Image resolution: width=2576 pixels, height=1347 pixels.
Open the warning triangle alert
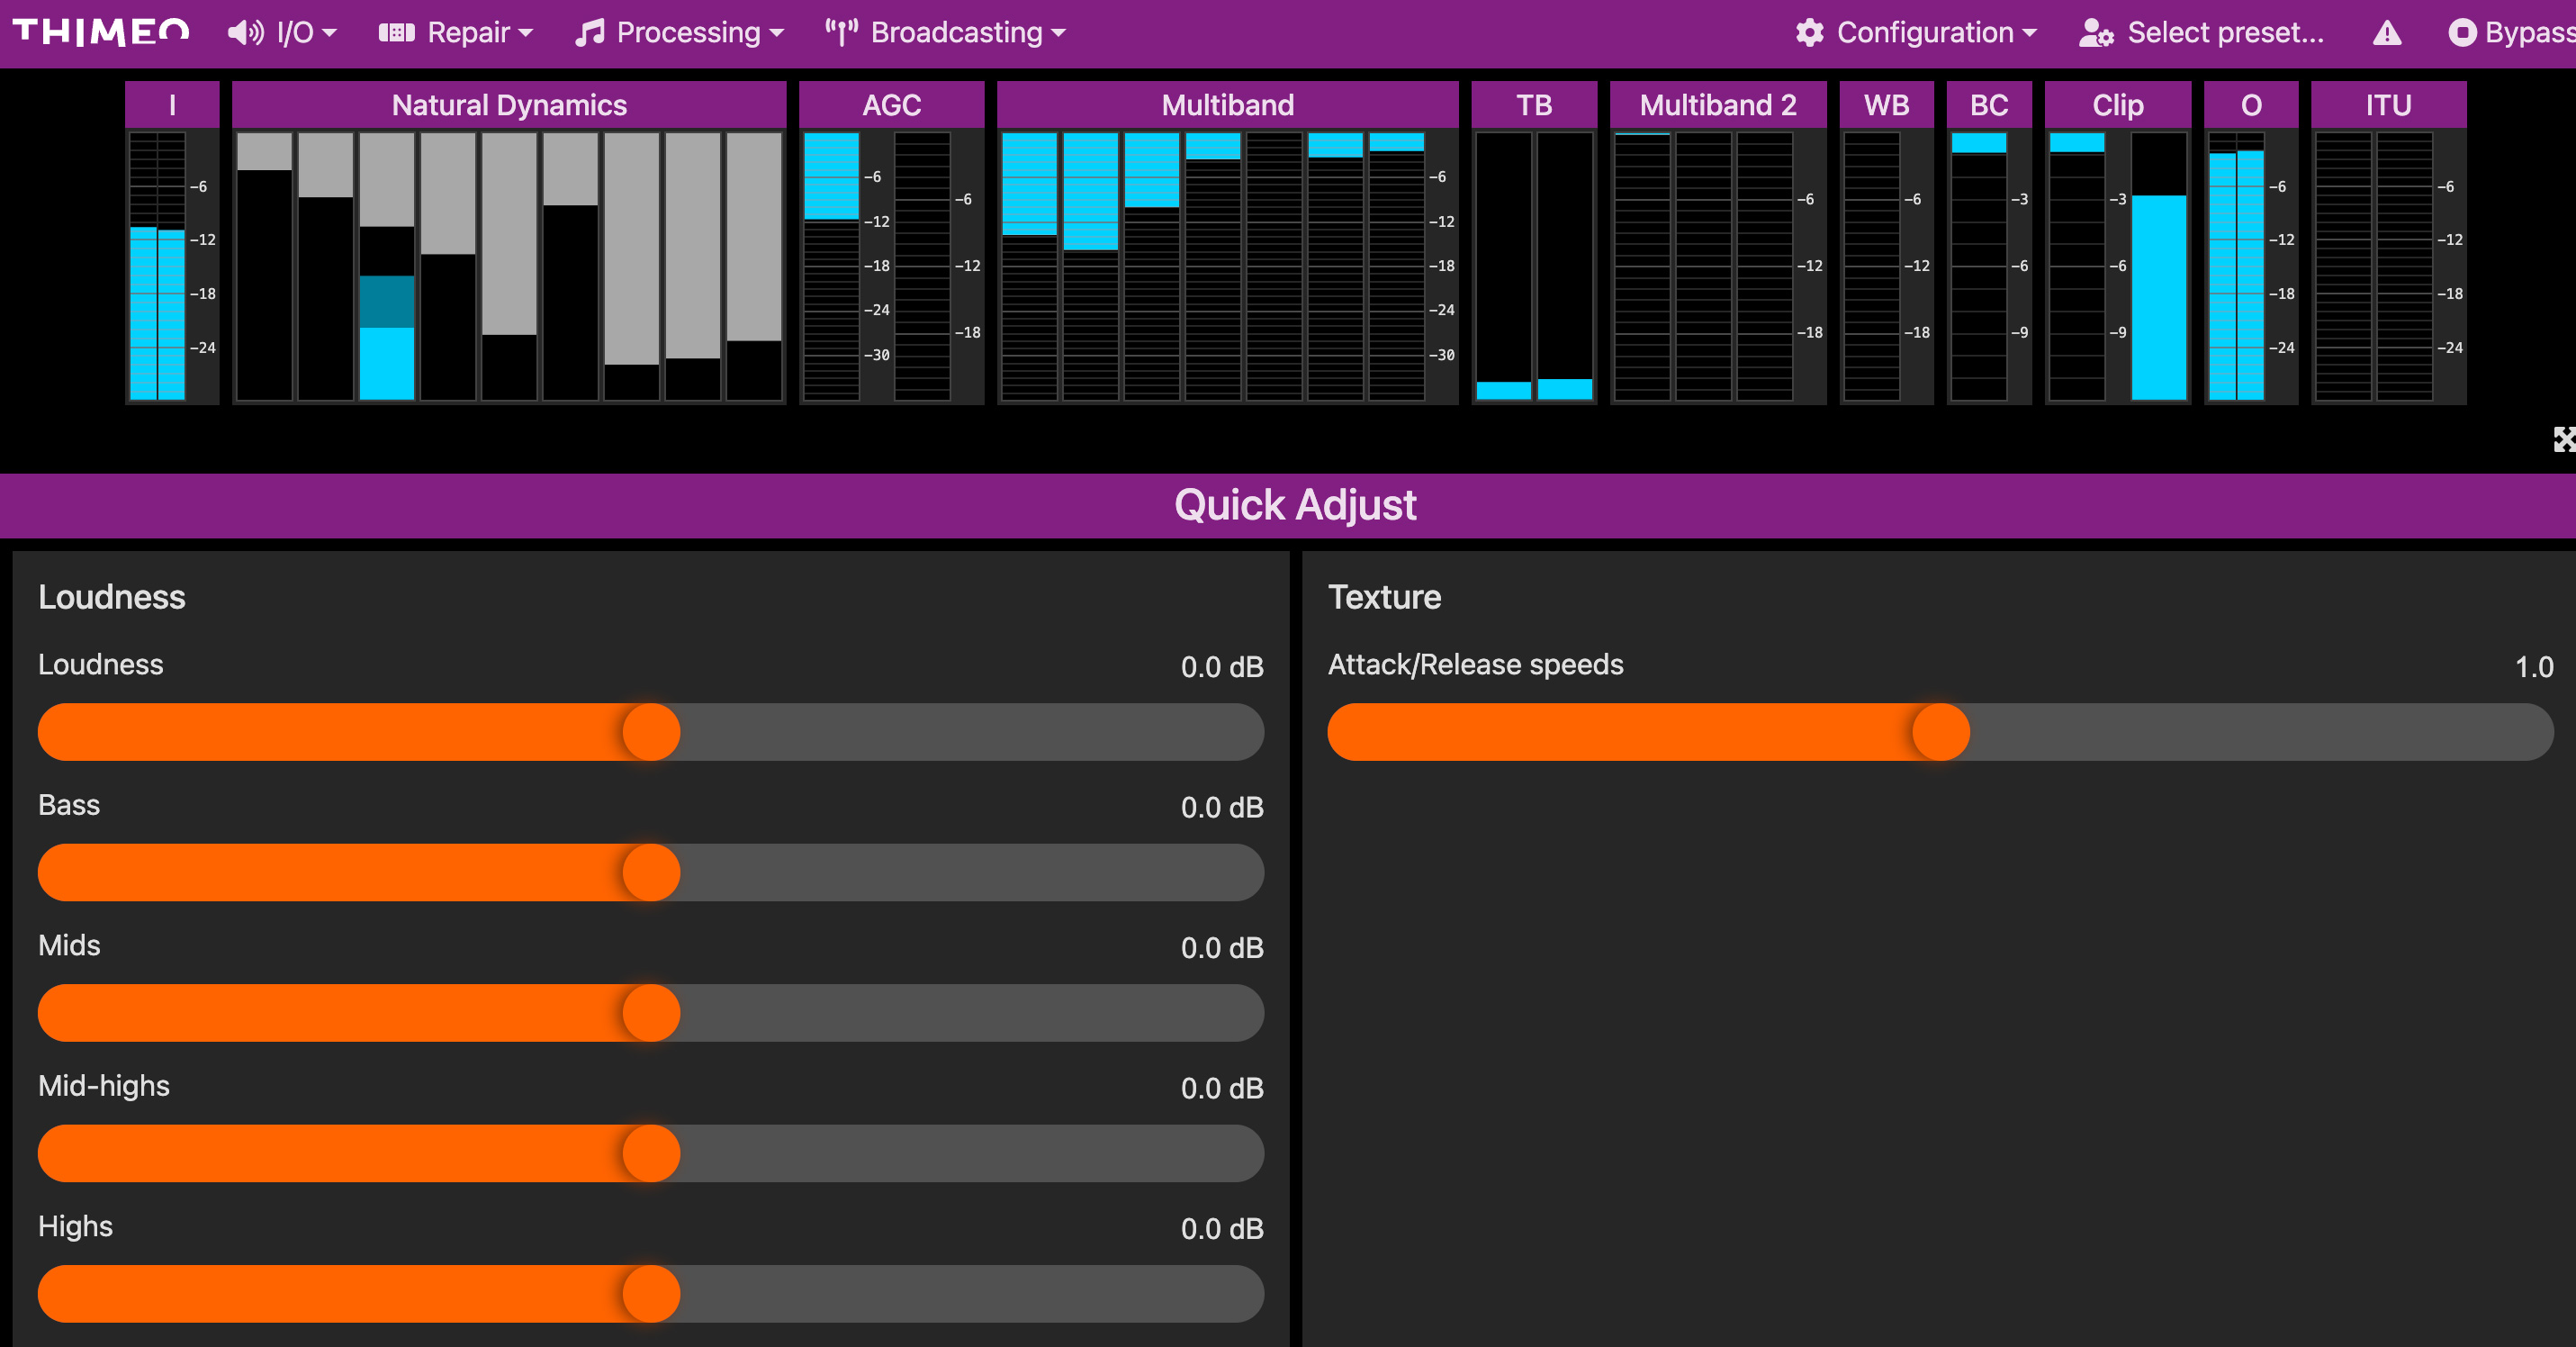(2387, 33)
